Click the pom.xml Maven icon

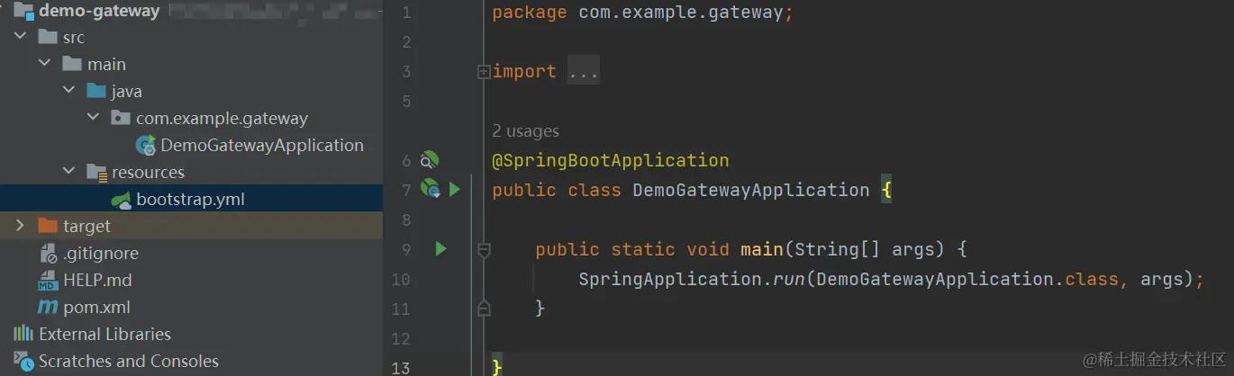(48, 308)
